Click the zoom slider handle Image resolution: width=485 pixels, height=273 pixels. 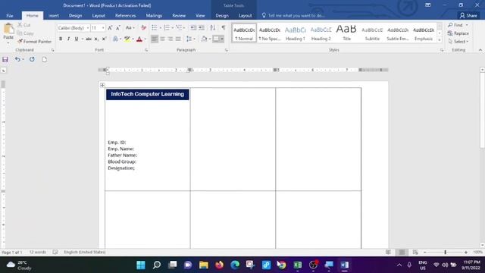[445, 253]
